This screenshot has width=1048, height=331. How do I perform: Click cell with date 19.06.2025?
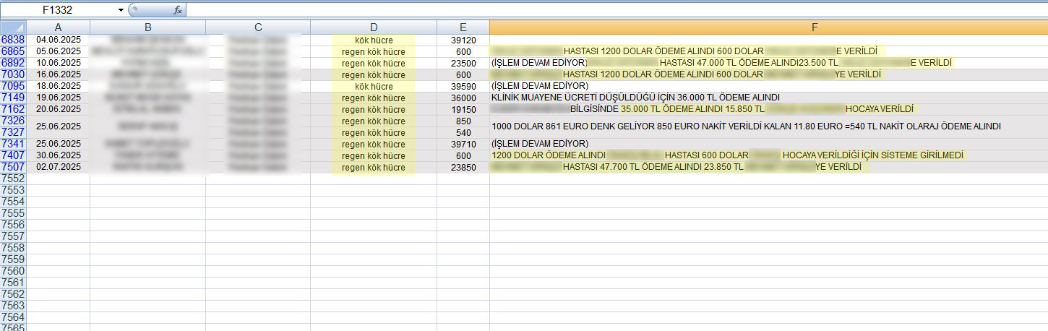[58, 98]
